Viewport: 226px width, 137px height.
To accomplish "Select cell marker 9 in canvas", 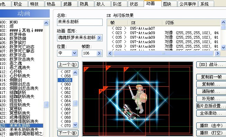I will (101, 91).
